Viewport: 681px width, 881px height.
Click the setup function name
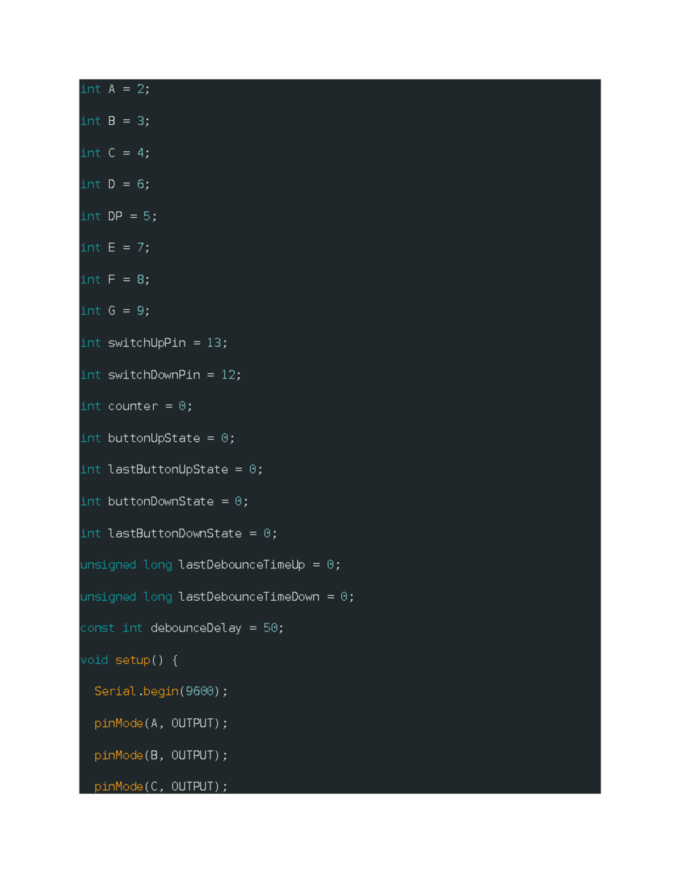click(x=132, y=660)
